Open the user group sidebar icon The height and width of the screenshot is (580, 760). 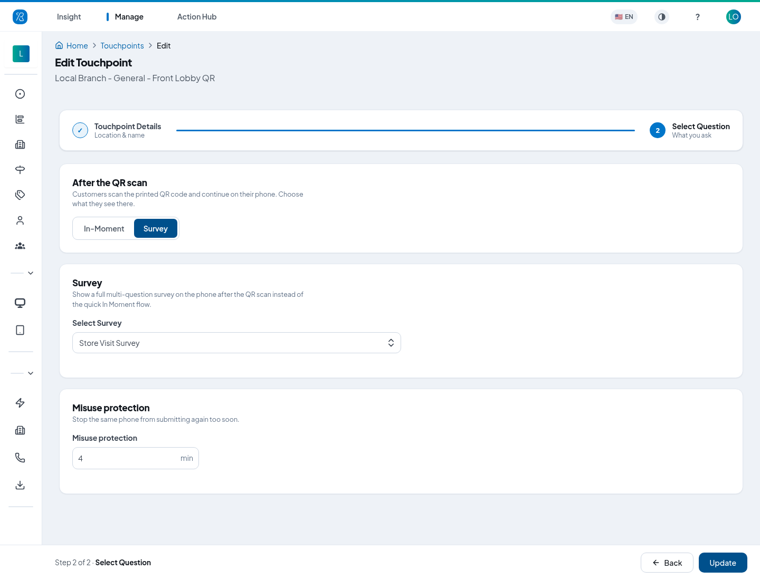pos(20,246)
